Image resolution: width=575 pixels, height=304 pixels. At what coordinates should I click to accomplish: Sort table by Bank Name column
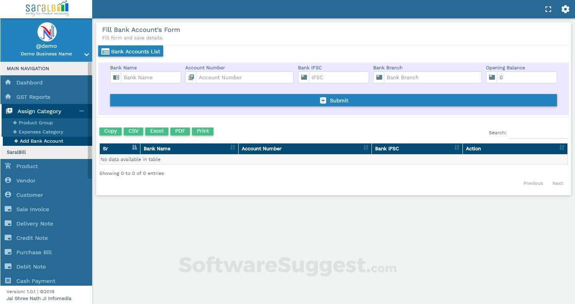(189, 149)
